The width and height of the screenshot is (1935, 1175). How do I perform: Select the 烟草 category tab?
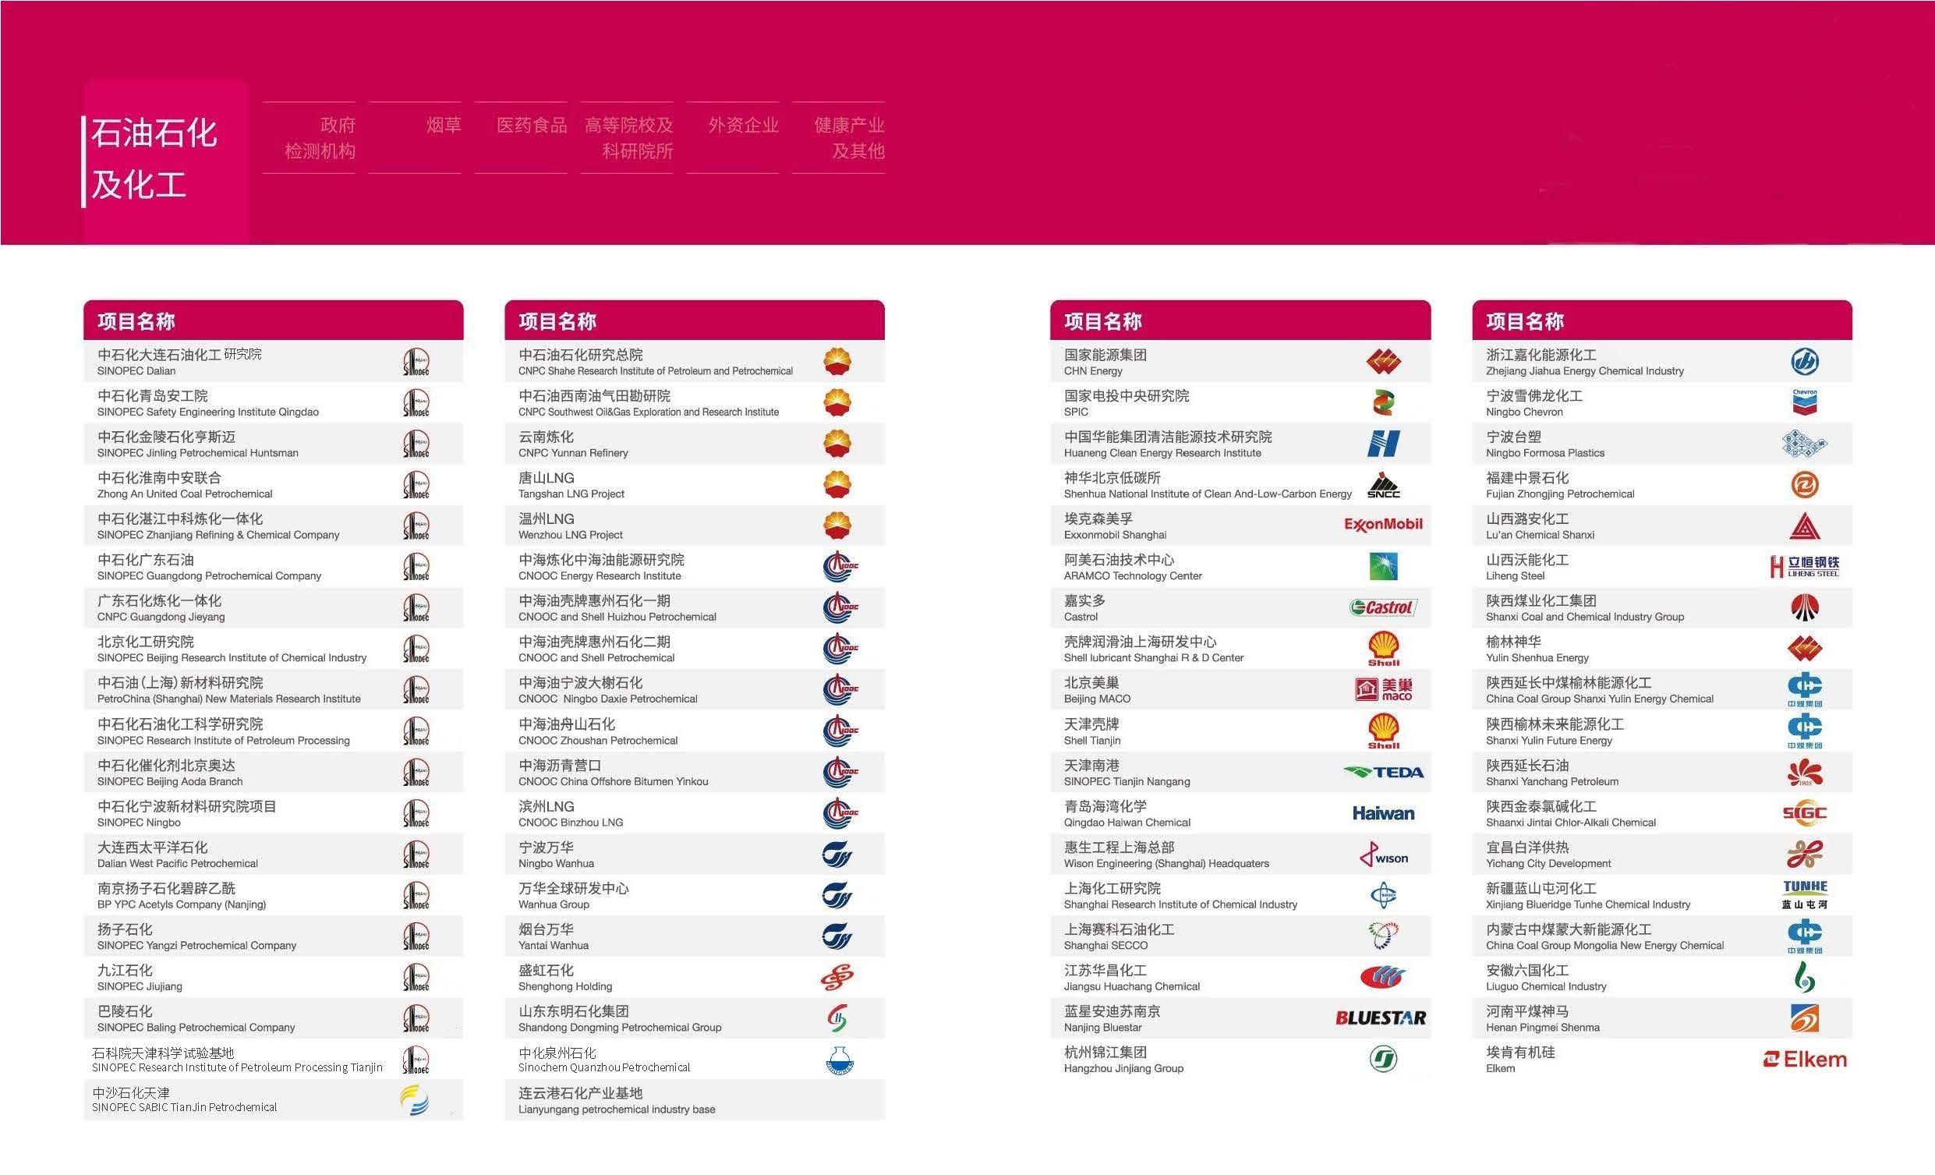(x=415, y=137)
